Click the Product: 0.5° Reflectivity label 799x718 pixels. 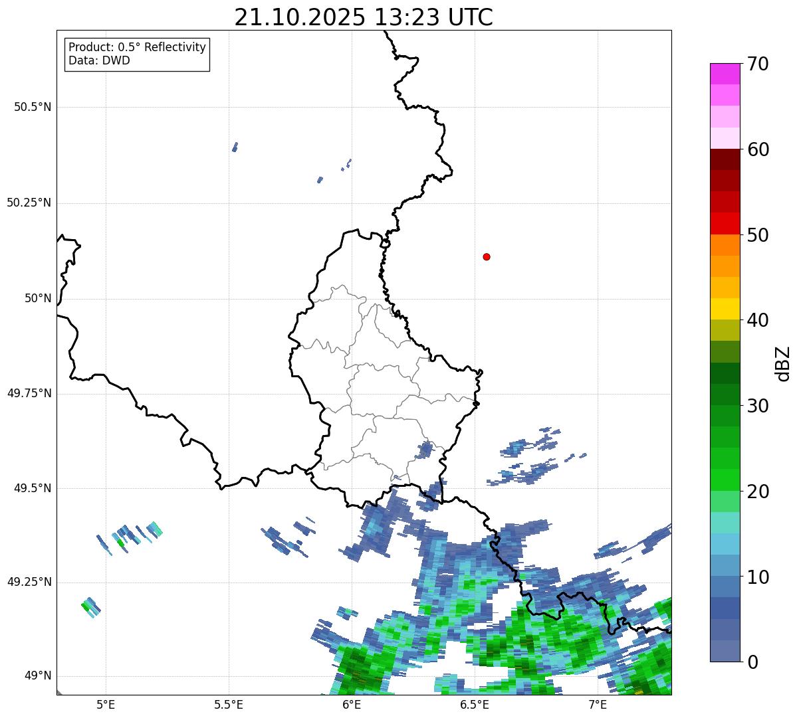pyautogui.click(x=137, y=48)
